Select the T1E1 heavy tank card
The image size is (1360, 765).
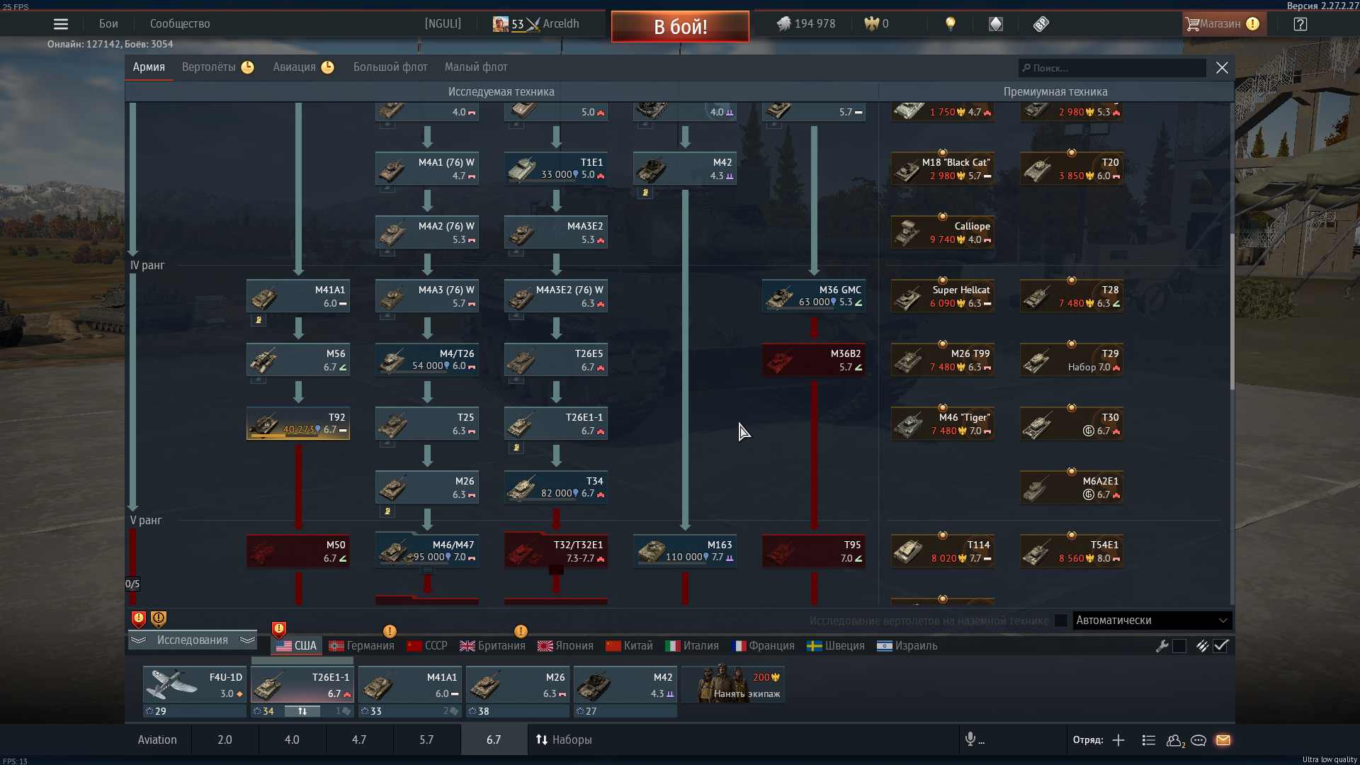click(556, 169)
